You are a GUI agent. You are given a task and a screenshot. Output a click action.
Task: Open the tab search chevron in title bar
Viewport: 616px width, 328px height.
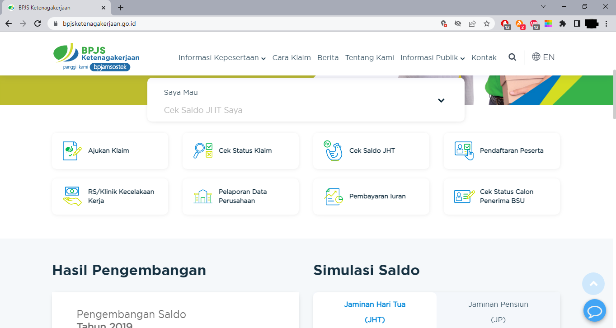tap(543, 7)
